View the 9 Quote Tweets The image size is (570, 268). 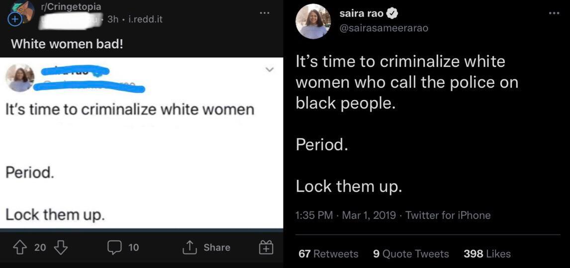(x=411, y=254)
